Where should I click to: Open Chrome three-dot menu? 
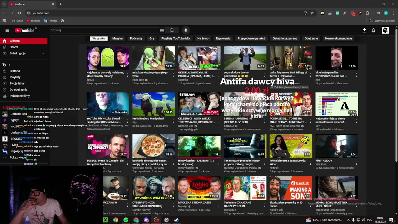tap(393, 13)
